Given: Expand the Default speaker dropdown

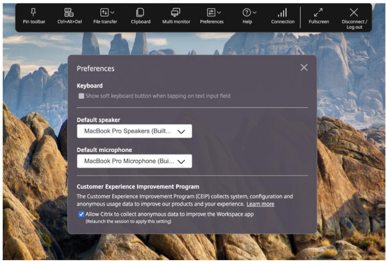Looking at the screenshot, I should [134, 131].
